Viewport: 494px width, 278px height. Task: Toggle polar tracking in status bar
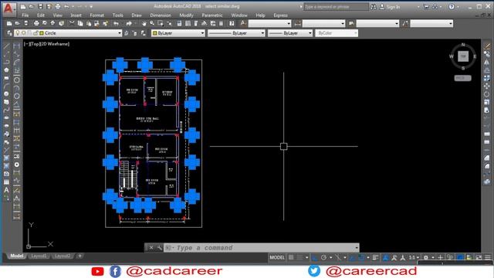[x=323, y=257]
